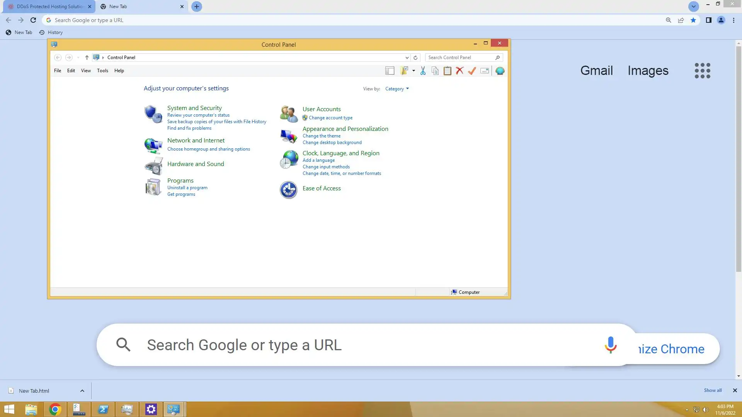Viewport: 742px width, 417px height.
Task: Click the Uninstall a program link
Action: 187,188
